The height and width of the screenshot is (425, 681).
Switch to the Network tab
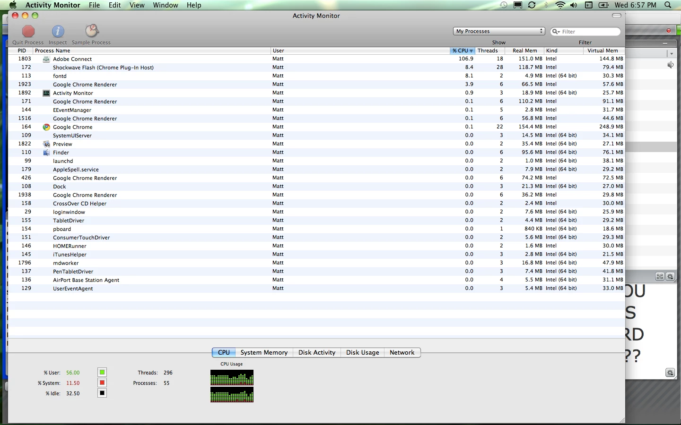click(402, 352)
